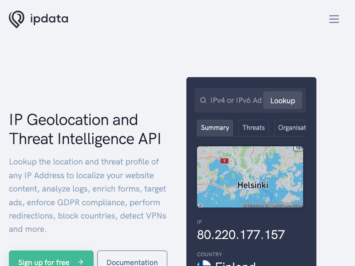355x266 pixels.
Task: Click the Sign up for free button
Action: pos(51,258)
